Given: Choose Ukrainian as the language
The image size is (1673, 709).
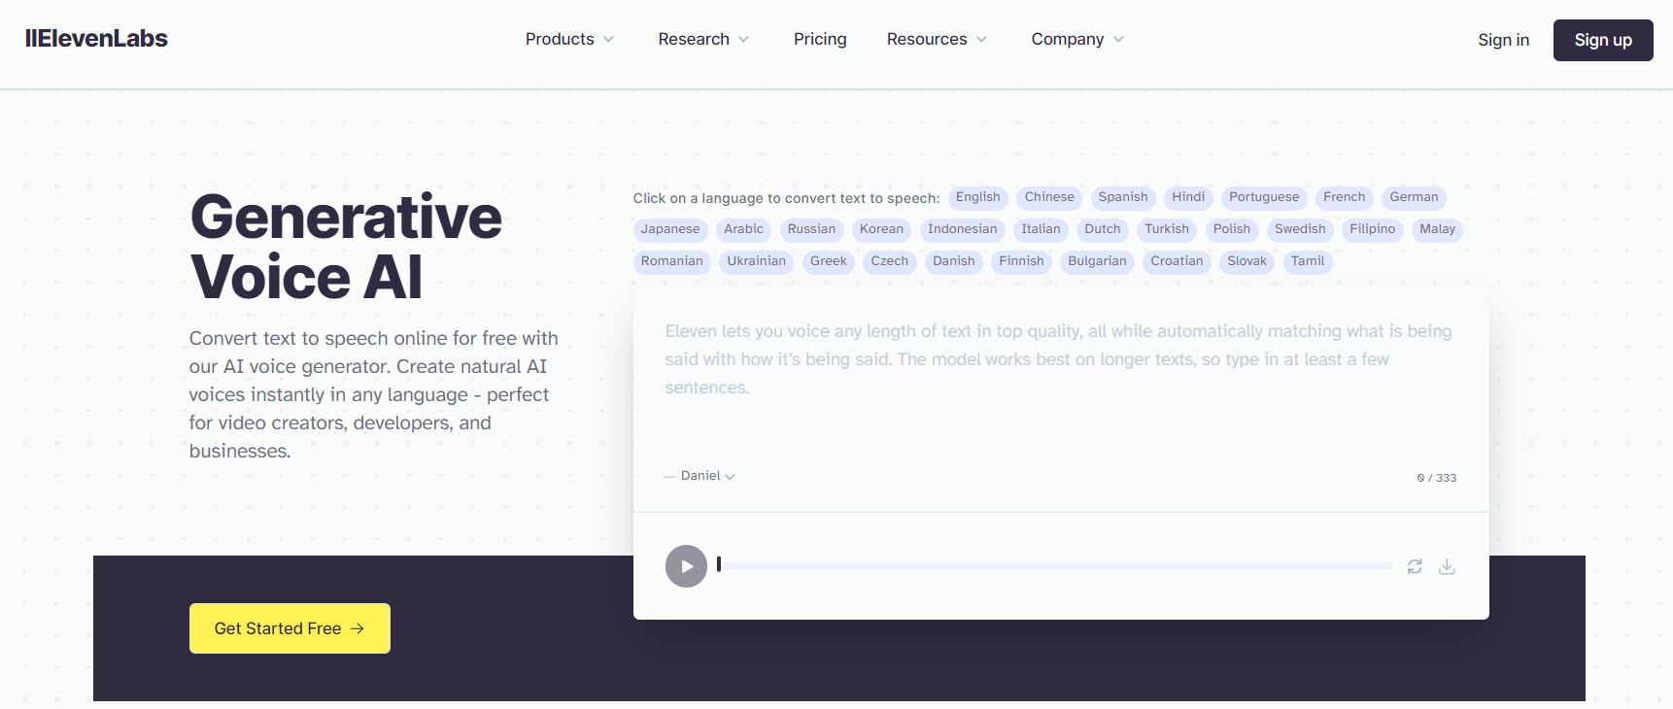Looking at the screenshot, I should pyautogui.click(x=756, y=261).
